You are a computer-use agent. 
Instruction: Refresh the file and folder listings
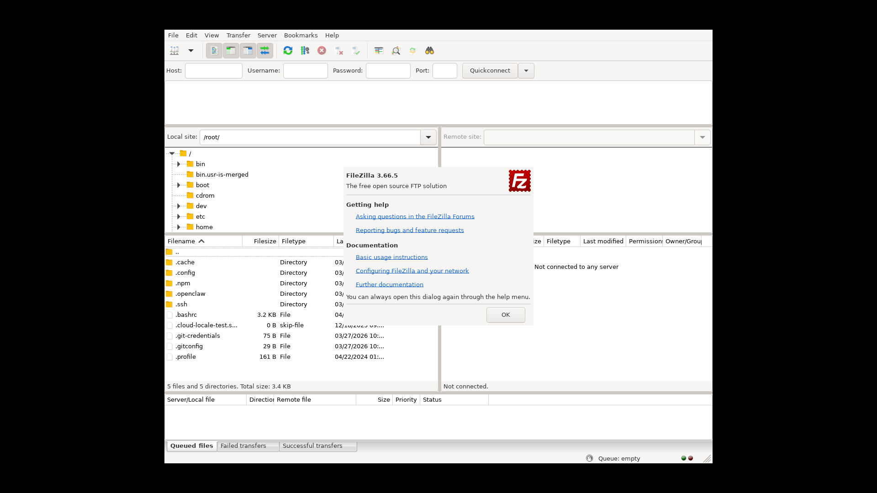click(288, 51)
